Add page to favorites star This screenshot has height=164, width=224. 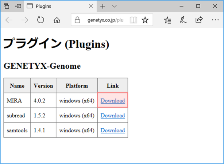click(x=145, y=20)
